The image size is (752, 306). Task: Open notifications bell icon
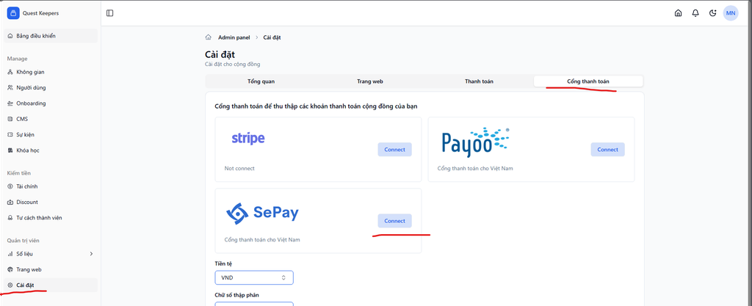point(695,13)
